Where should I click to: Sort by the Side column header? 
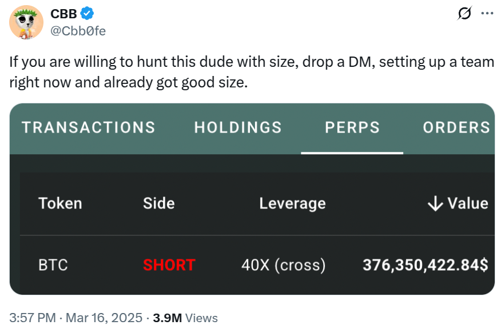tap(158, 203)
